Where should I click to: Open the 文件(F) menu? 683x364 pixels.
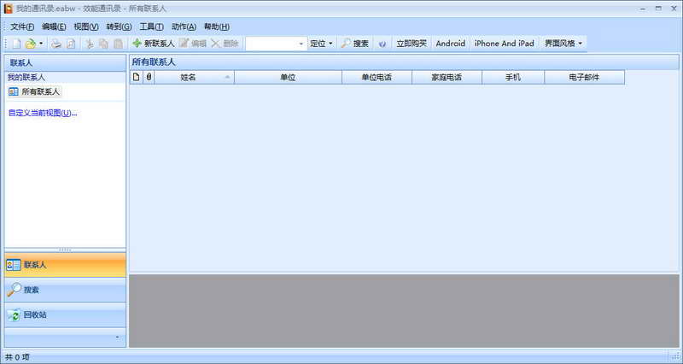click(22, 26)
